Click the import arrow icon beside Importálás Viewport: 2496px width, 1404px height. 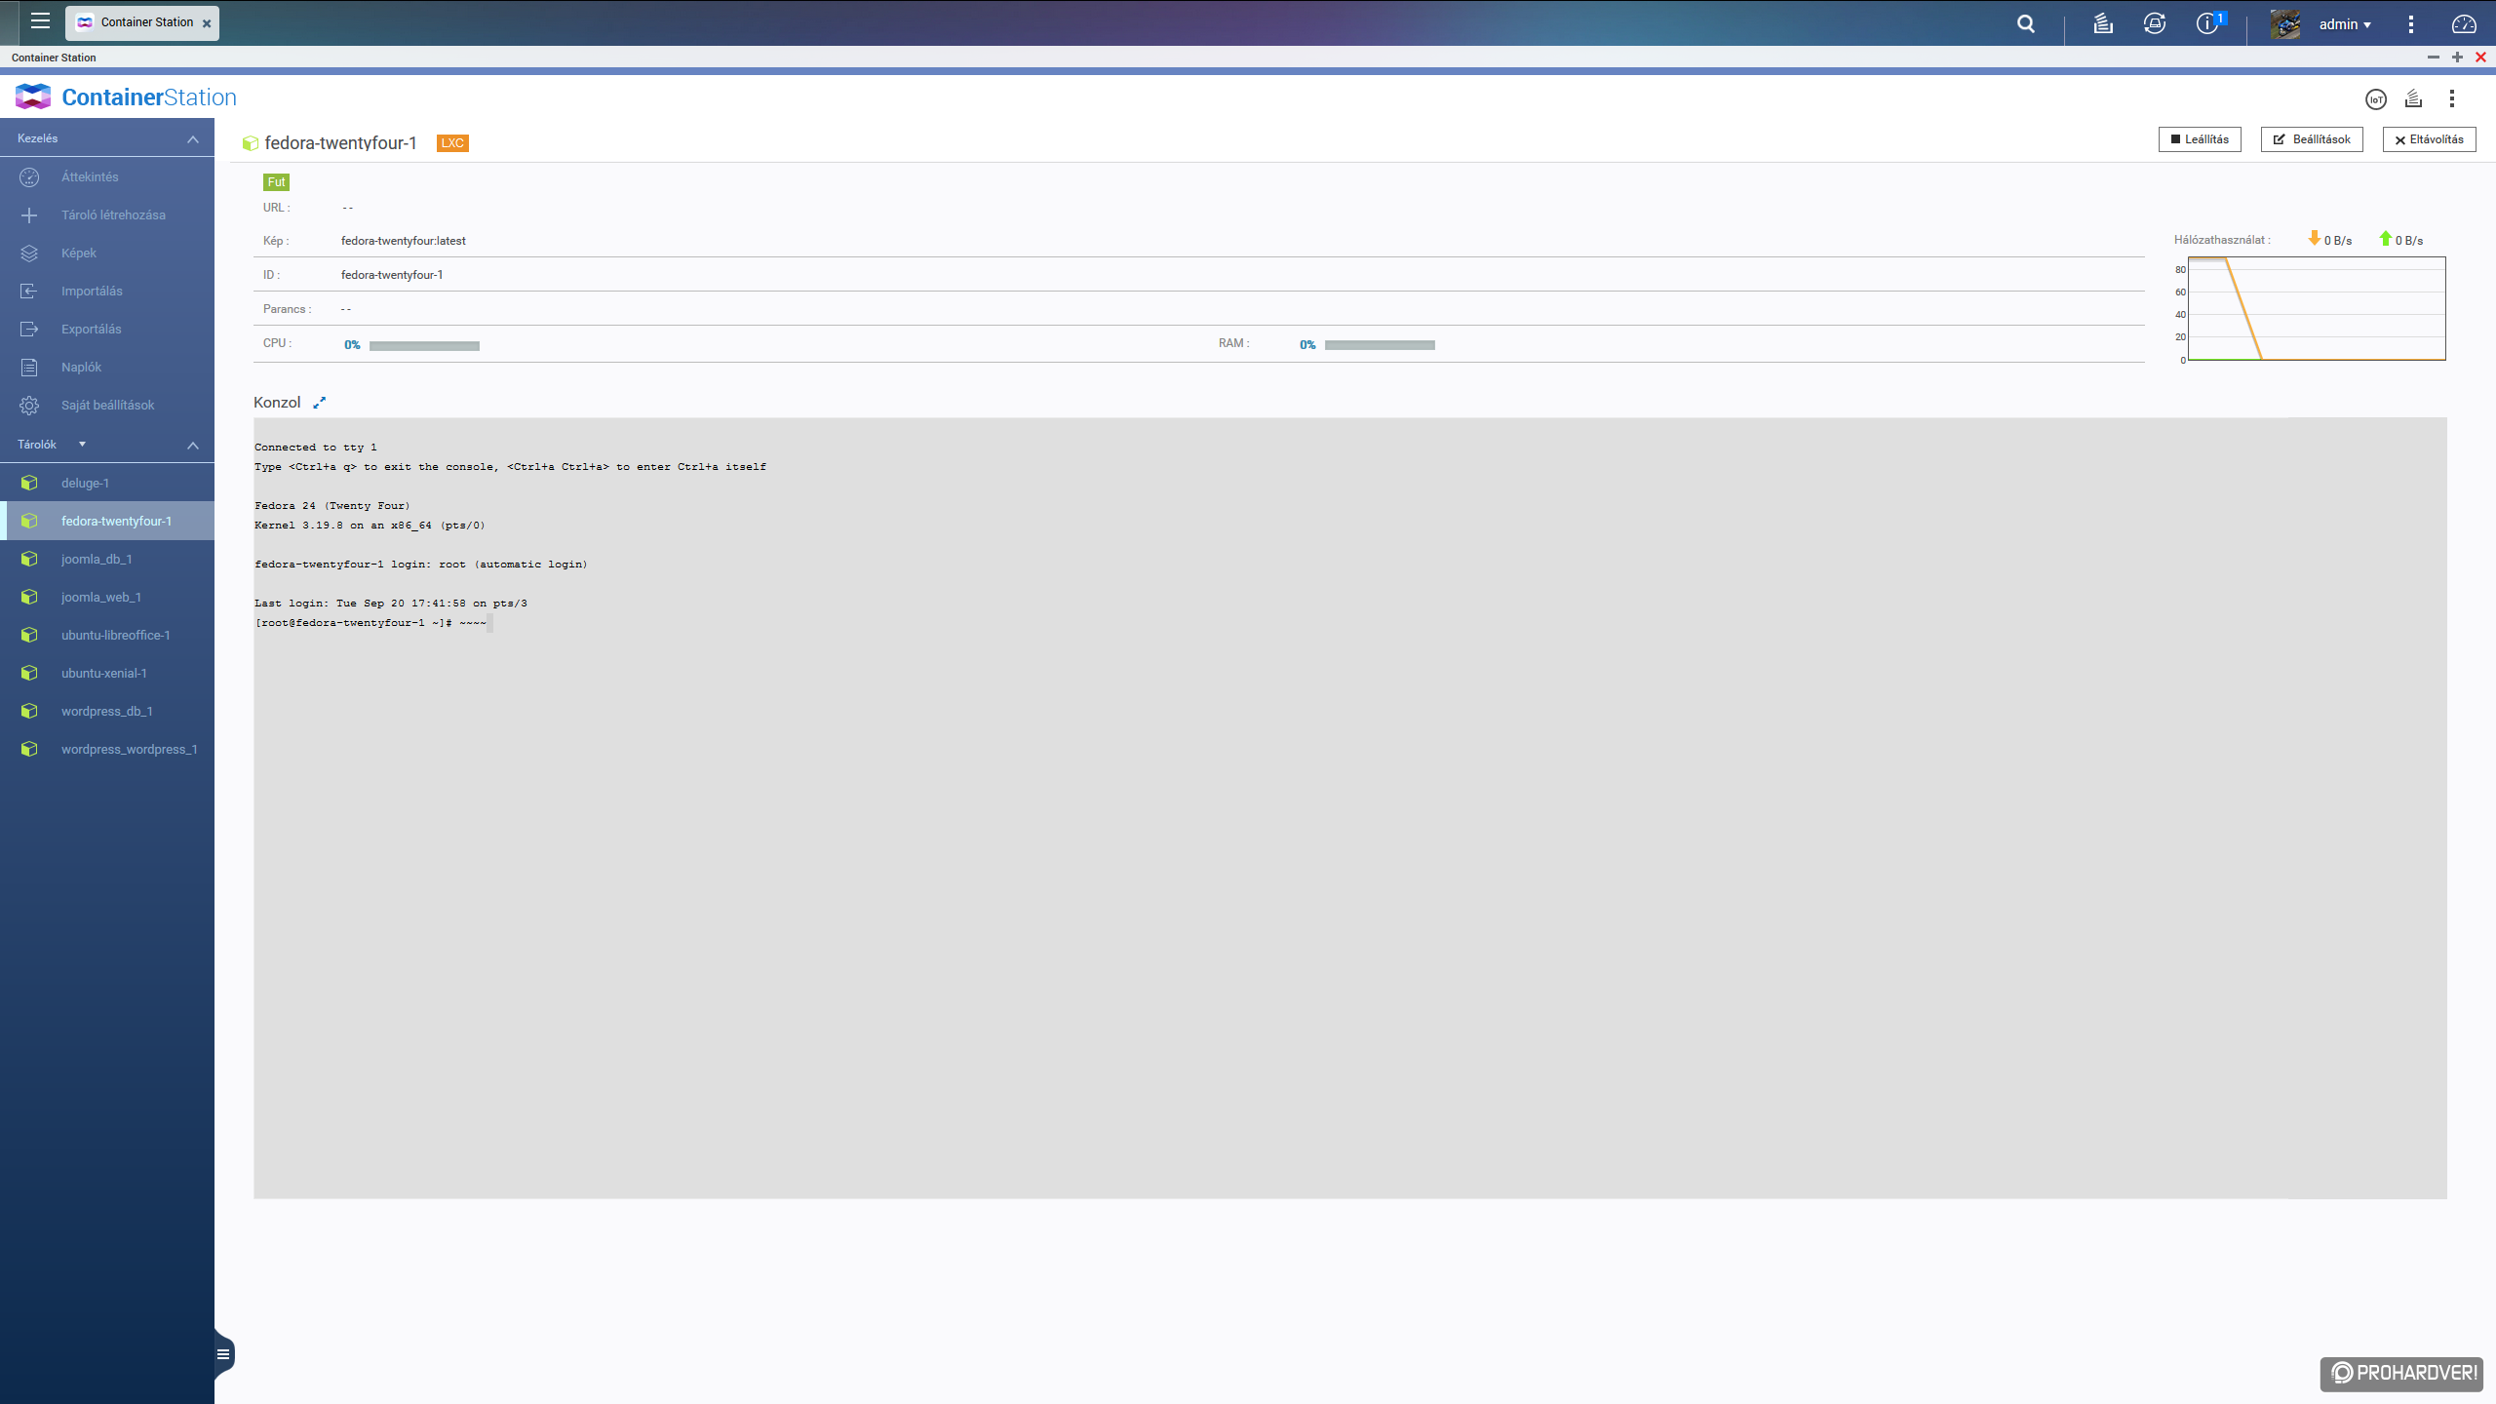(29, 291)
